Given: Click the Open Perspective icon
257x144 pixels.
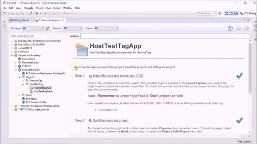Looking at the screenshot, I should click(x=220, y=13).
